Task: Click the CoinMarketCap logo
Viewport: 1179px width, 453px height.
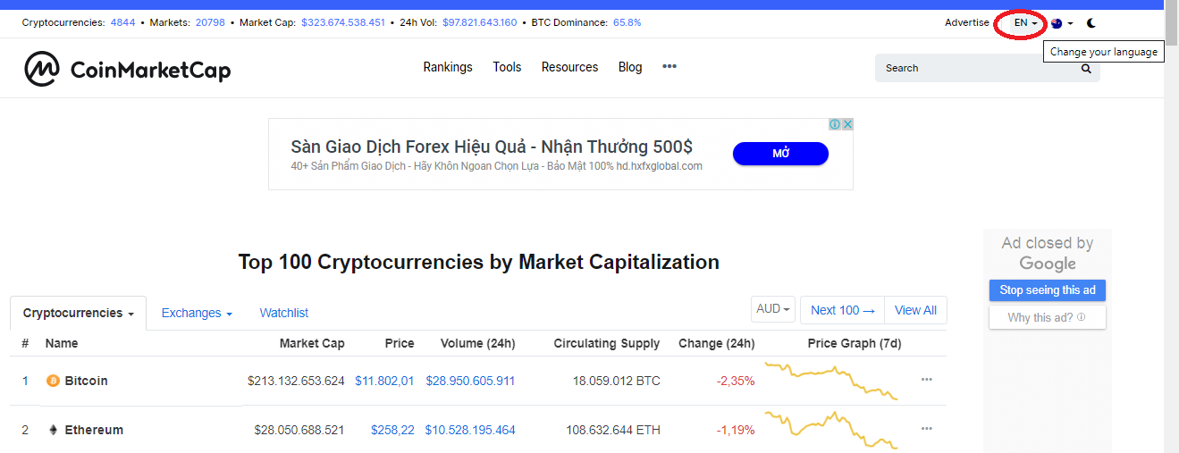Action: (127, 69)
